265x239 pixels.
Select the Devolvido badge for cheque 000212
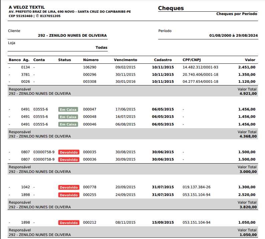[69, 223]
